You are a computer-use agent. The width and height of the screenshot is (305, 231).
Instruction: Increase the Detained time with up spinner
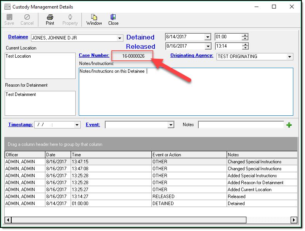coord(245,35)
